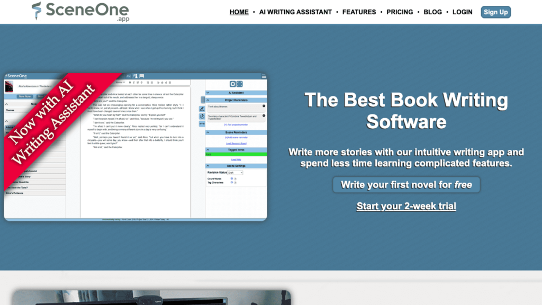Open the hamburger menu in the app preview
Image resolution: width=542 pixels, height=305 pixels.
pyautogui.click(x=264, y=76)
